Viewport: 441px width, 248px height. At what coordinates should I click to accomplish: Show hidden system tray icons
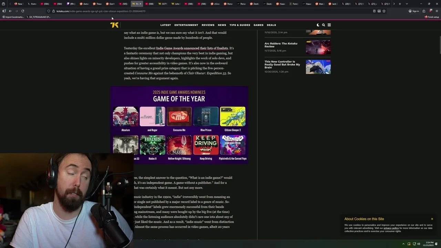[403, 244]
